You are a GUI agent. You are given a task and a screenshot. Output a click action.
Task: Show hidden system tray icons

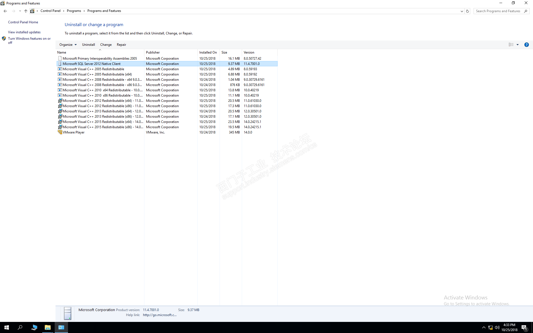(484, 328)
